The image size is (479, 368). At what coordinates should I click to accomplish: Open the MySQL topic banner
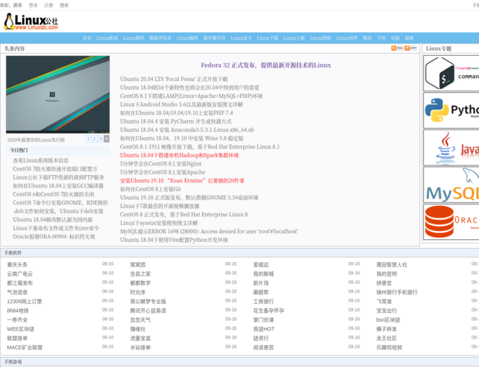click(451, 185)
